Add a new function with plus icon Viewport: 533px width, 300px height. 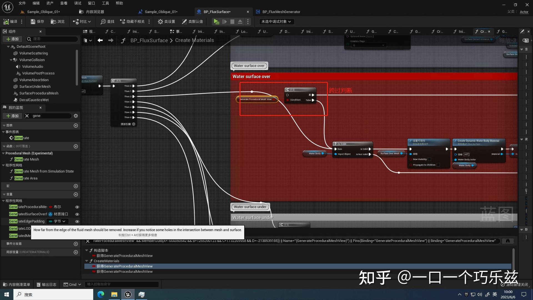(76, 146)
